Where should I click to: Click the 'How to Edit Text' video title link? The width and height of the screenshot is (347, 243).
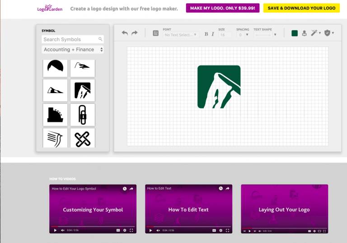159,188
